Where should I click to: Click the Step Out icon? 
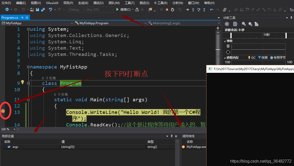tap(204, 9)
